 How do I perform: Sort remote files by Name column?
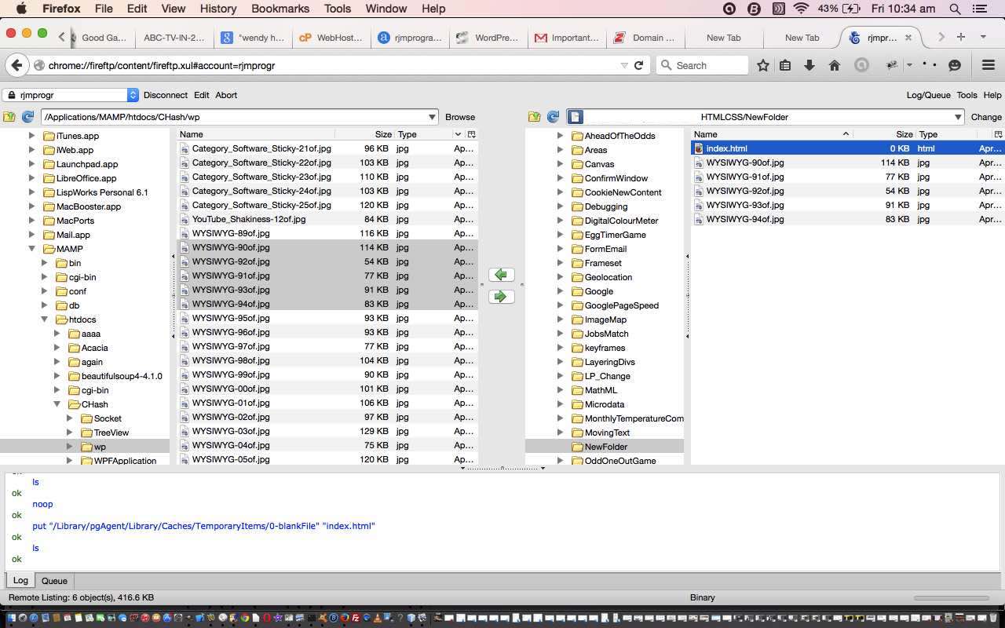click(771, 134)
